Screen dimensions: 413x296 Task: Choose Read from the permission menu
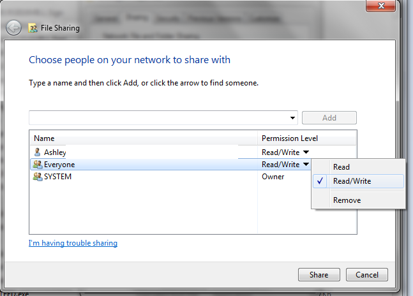342,167
